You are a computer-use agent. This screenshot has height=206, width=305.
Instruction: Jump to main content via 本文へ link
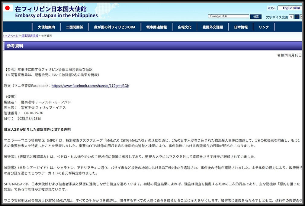click(x=271, y=8)
